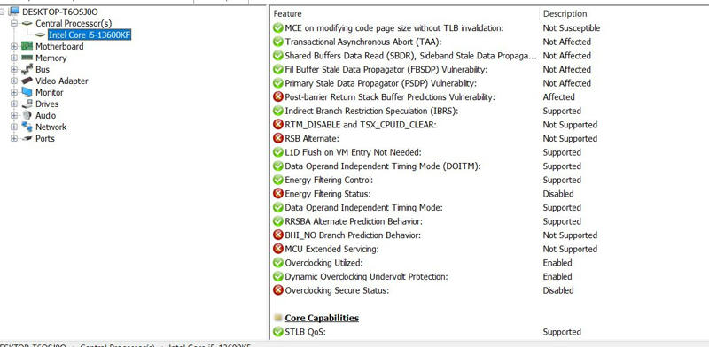Click the Video Adapter card icon
The width and height of the screenshot is (709, 347).
[x=27, y=81]
